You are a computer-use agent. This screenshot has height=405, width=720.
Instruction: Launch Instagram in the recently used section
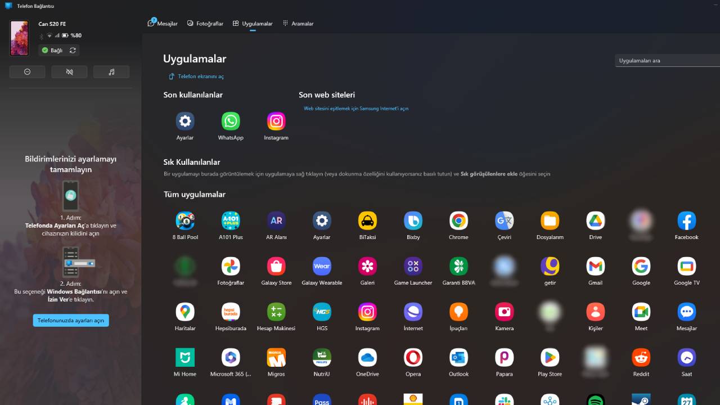pyautogui.click(x=276, y=121)
